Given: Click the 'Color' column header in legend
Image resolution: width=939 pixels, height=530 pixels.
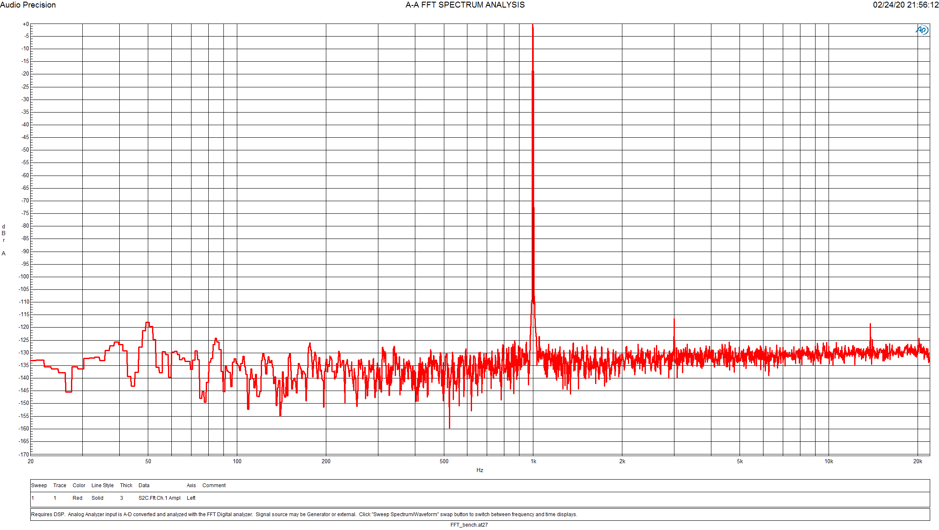Looking at the screenshot, I should (x=79, y=485).
